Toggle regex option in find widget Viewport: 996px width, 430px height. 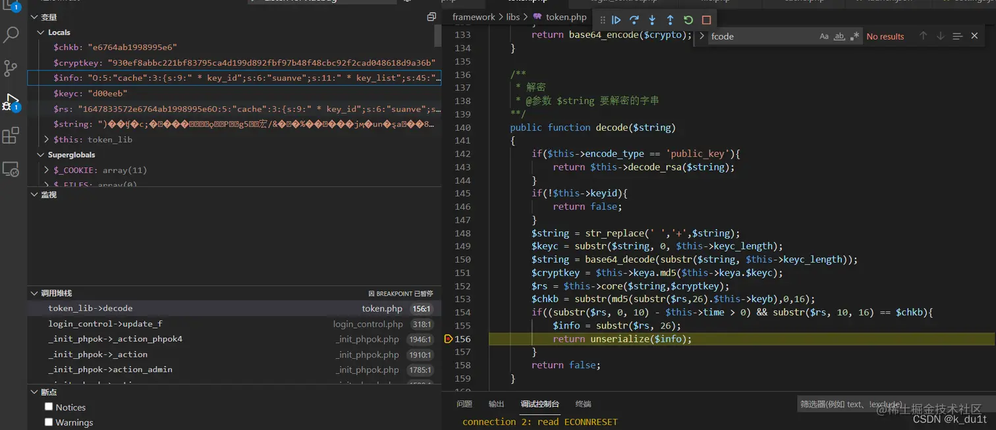[854, 36]
